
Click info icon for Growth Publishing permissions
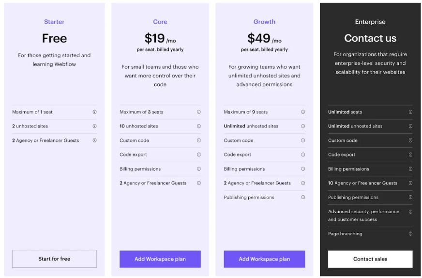(303, 197)
